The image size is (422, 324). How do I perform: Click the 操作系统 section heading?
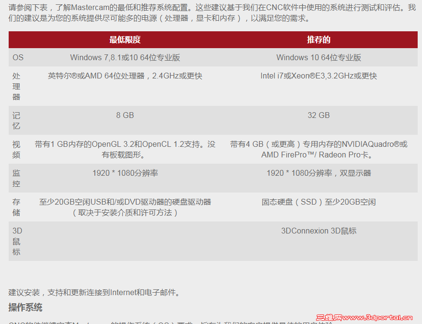coord(26,307)
